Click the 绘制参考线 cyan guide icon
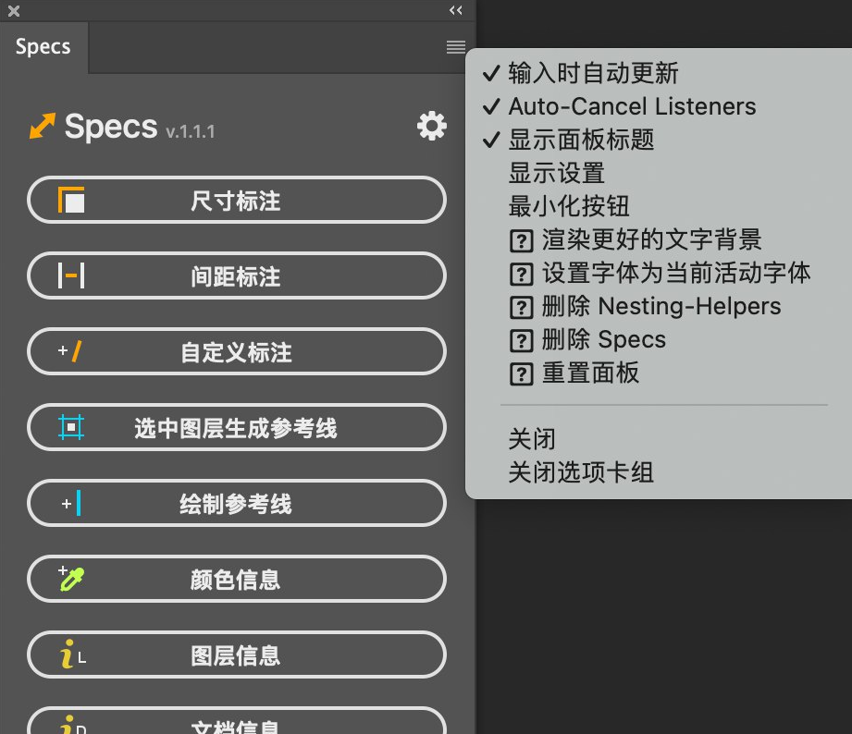This screenshot has height=734, width=852. click(x=72, y=504)
